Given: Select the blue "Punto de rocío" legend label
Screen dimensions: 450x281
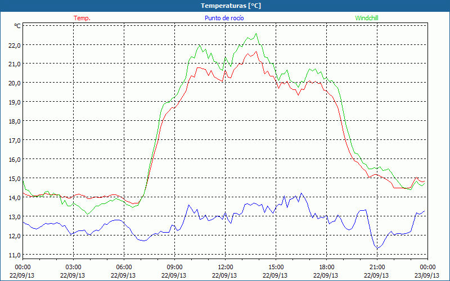Looking at the screenshot, I should pos(224,18).
